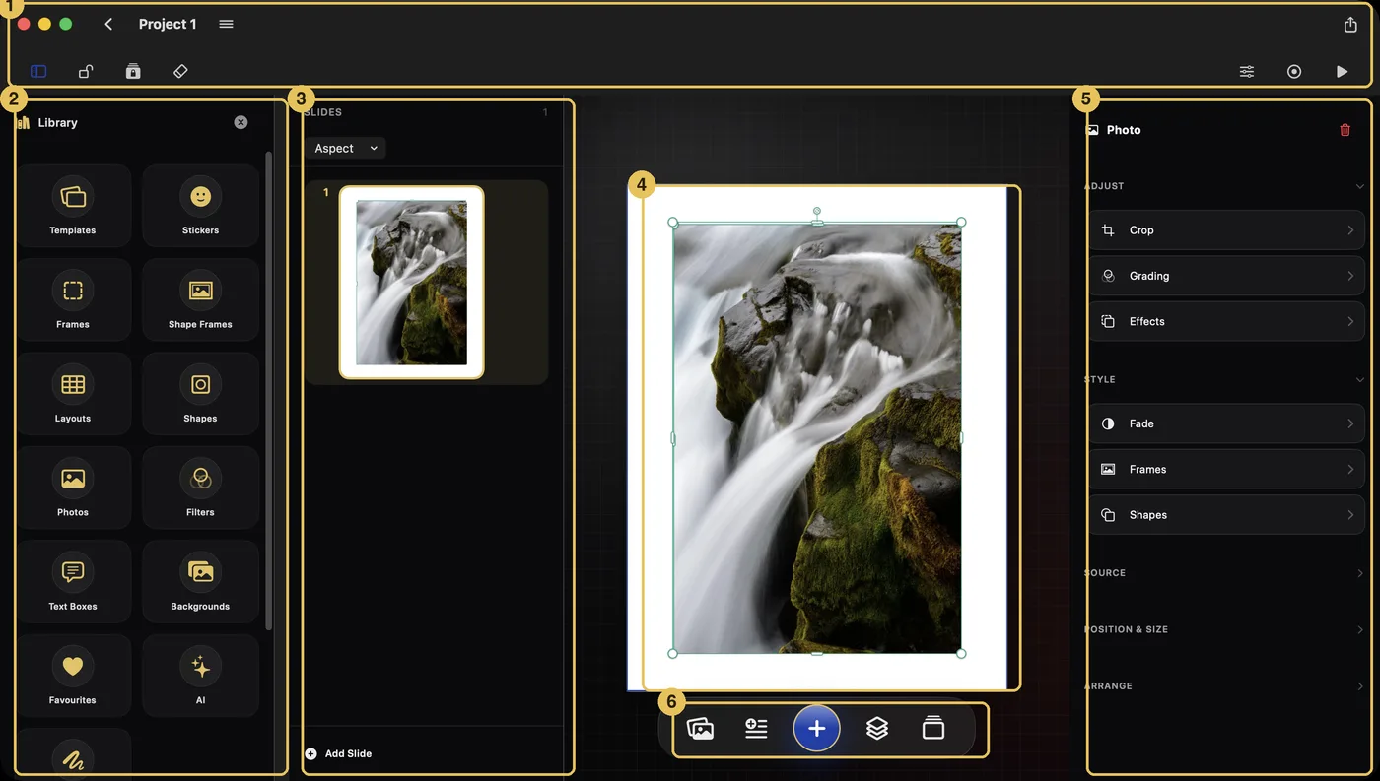Click the Photo inspector heading
Viewport: 1380px width, 781px height.
(1124, 130)
